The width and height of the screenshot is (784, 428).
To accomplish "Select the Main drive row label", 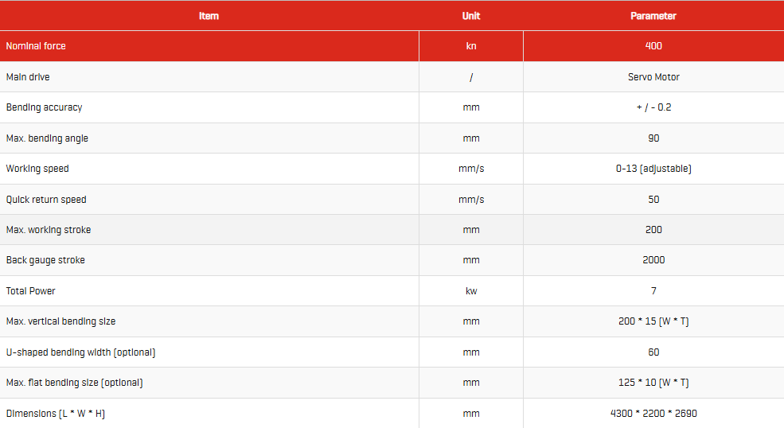I will click(x=28, y=77).
